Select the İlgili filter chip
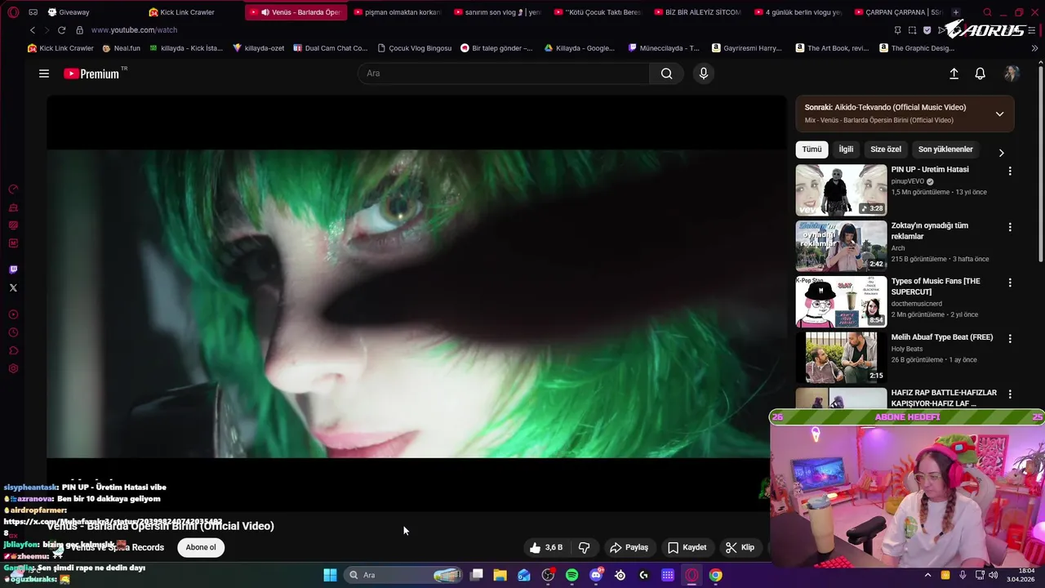Viewport: 1045px width, 588px height. [846, 149]
